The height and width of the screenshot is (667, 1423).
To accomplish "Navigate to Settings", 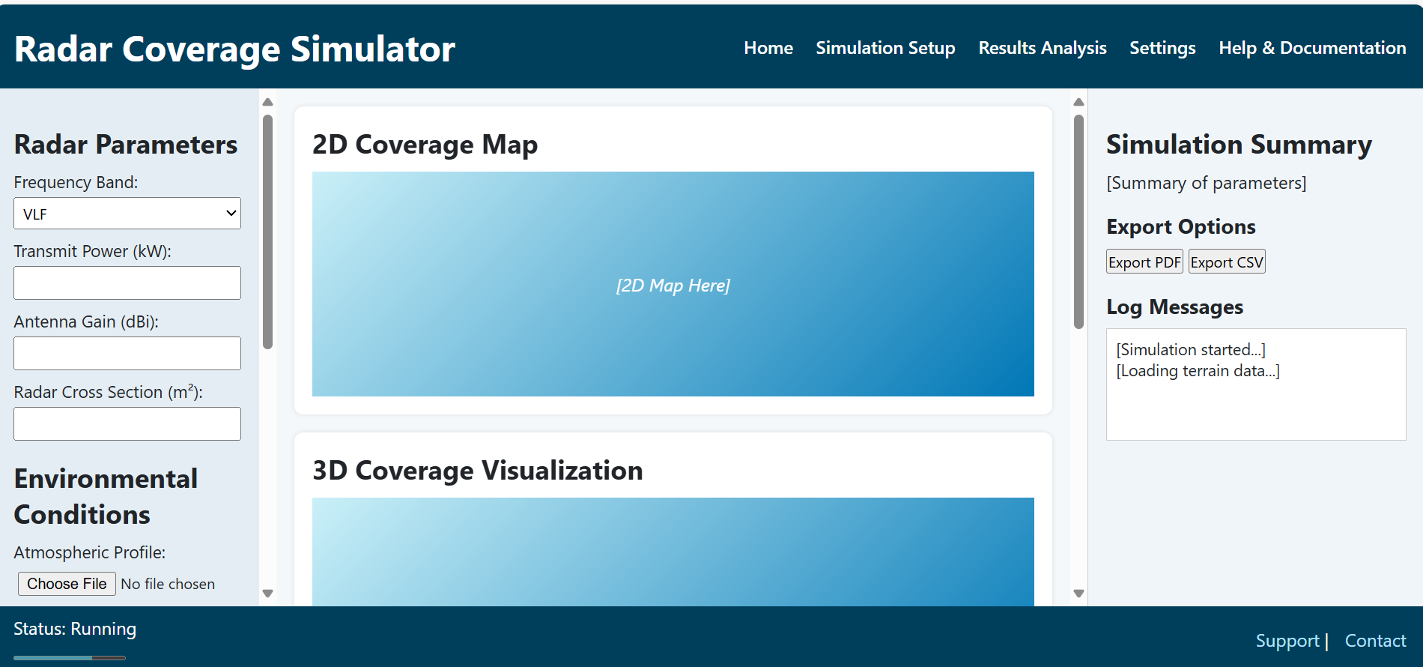I will (1162, 48).
